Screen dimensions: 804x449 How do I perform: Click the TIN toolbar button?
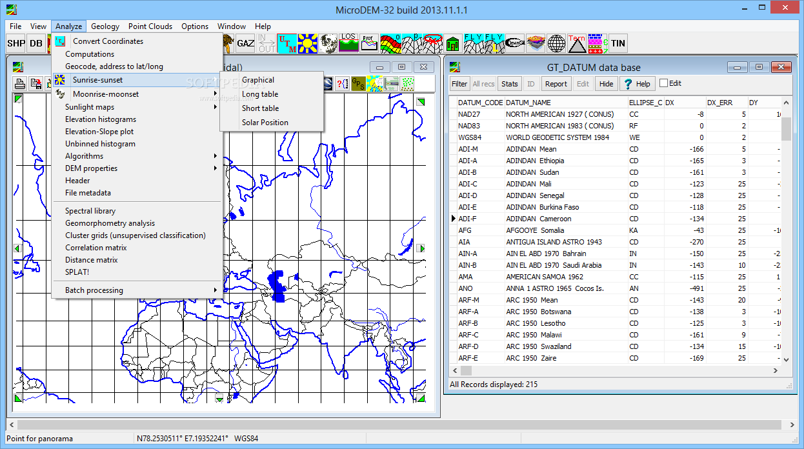point(618,43)
